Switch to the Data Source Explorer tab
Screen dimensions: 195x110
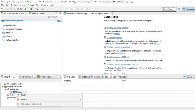pyautogui.click(x=45, y=77)
